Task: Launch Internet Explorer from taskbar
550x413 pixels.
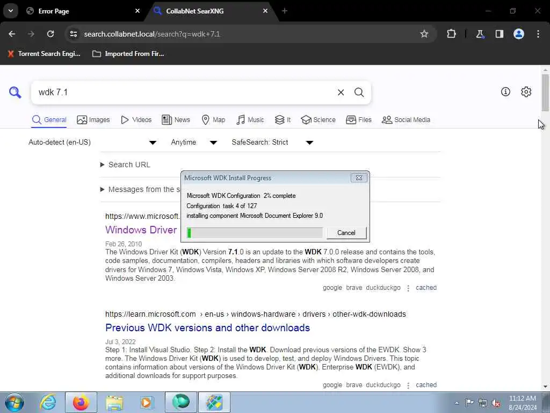Action: [x=48, y=402]
